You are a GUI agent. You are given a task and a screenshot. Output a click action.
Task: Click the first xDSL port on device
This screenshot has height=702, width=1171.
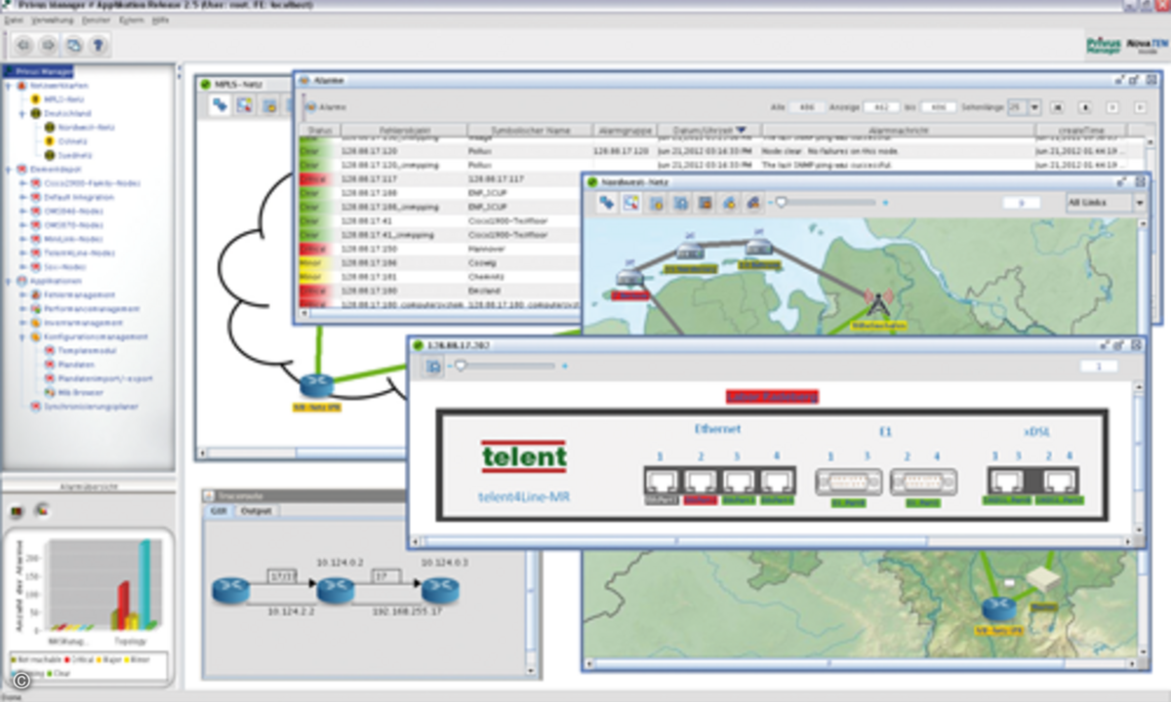coord(1005,480)
